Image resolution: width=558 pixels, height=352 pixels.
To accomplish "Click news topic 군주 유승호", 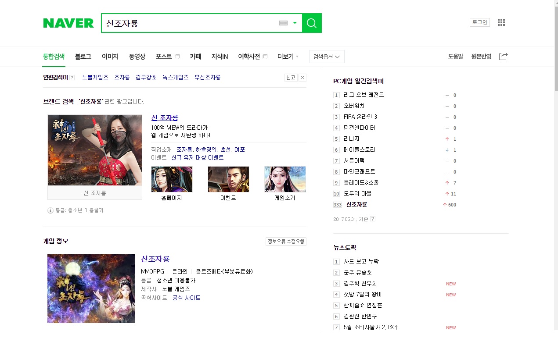I will (x=358, y=272).
